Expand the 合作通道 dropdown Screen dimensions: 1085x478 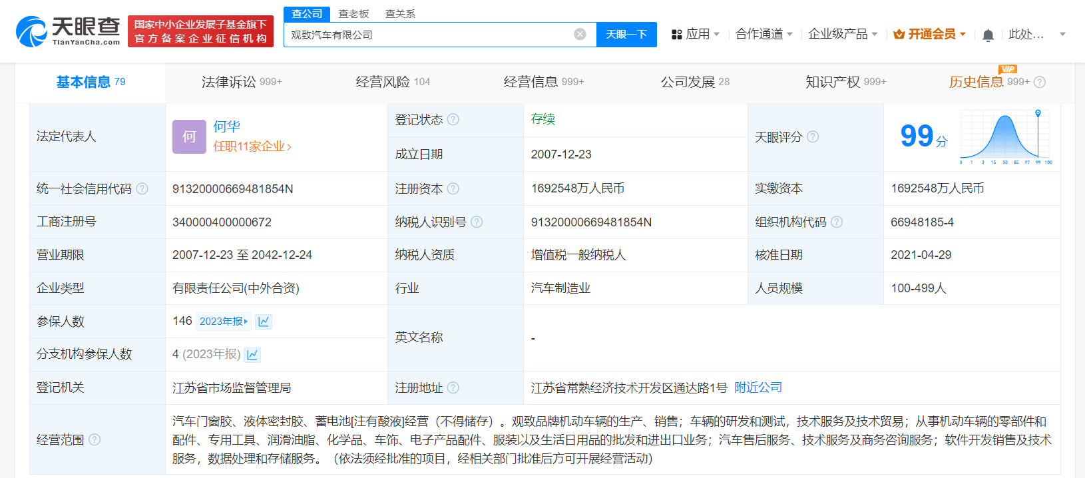click(763, 34)
